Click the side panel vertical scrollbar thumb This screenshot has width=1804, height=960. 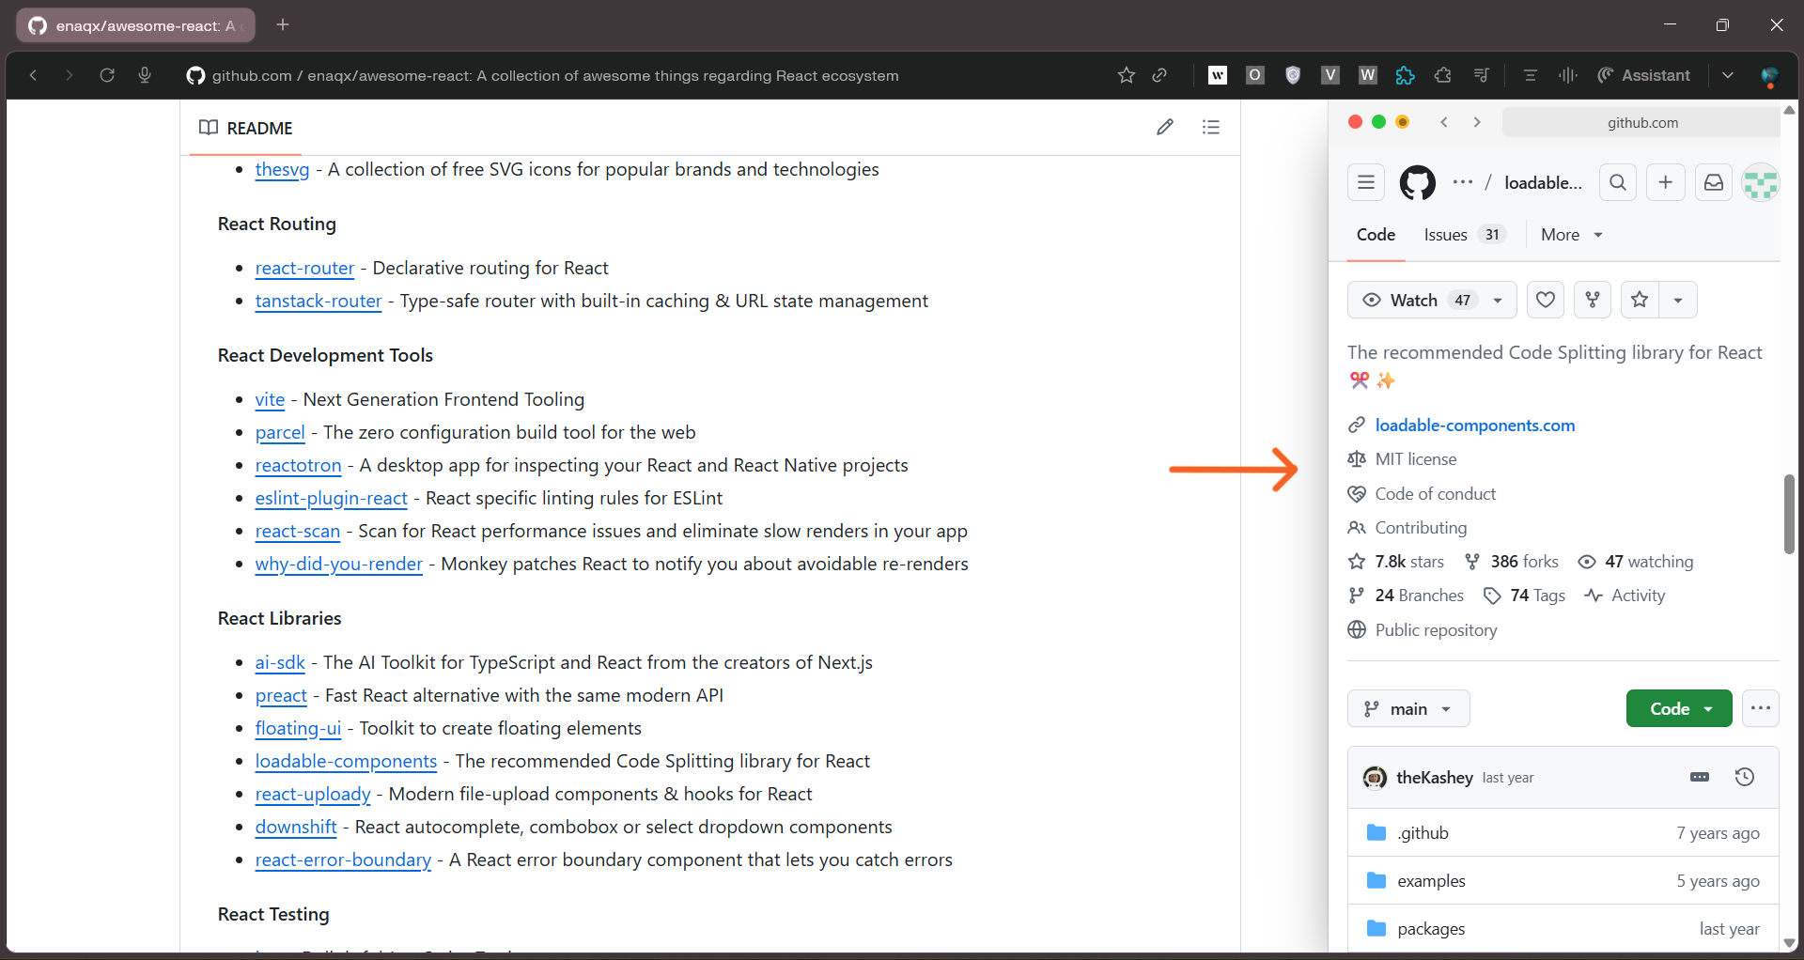(1789, 515)
